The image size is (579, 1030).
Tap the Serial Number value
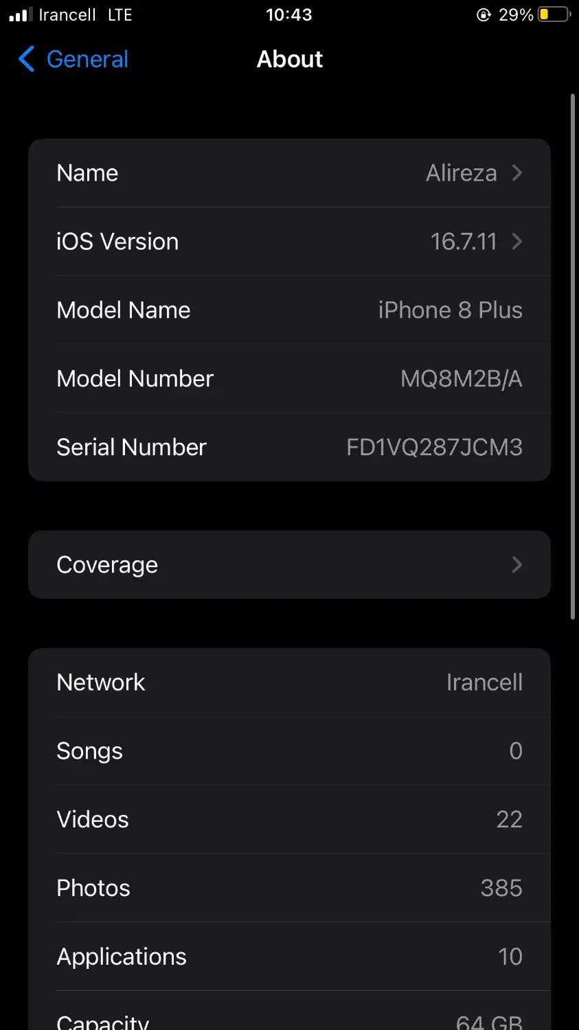pyautogui.click(x=434, y=447)
